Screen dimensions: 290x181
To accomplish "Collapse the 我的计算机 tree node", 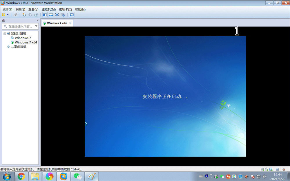I will 5,34.
